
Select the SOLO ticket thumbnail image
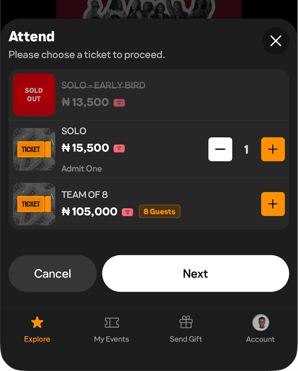34,149
